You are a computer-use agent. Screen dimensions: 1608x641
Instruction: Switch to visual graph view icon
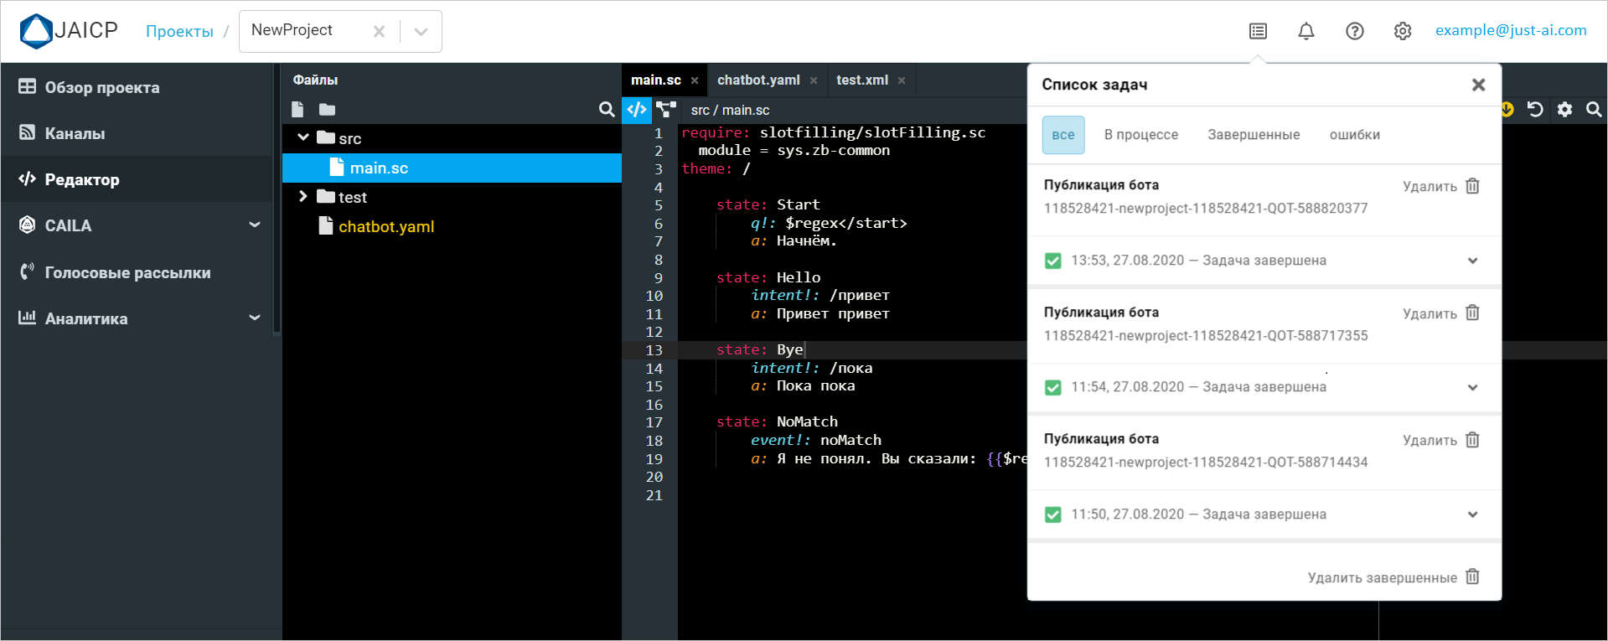click(666, 110)
